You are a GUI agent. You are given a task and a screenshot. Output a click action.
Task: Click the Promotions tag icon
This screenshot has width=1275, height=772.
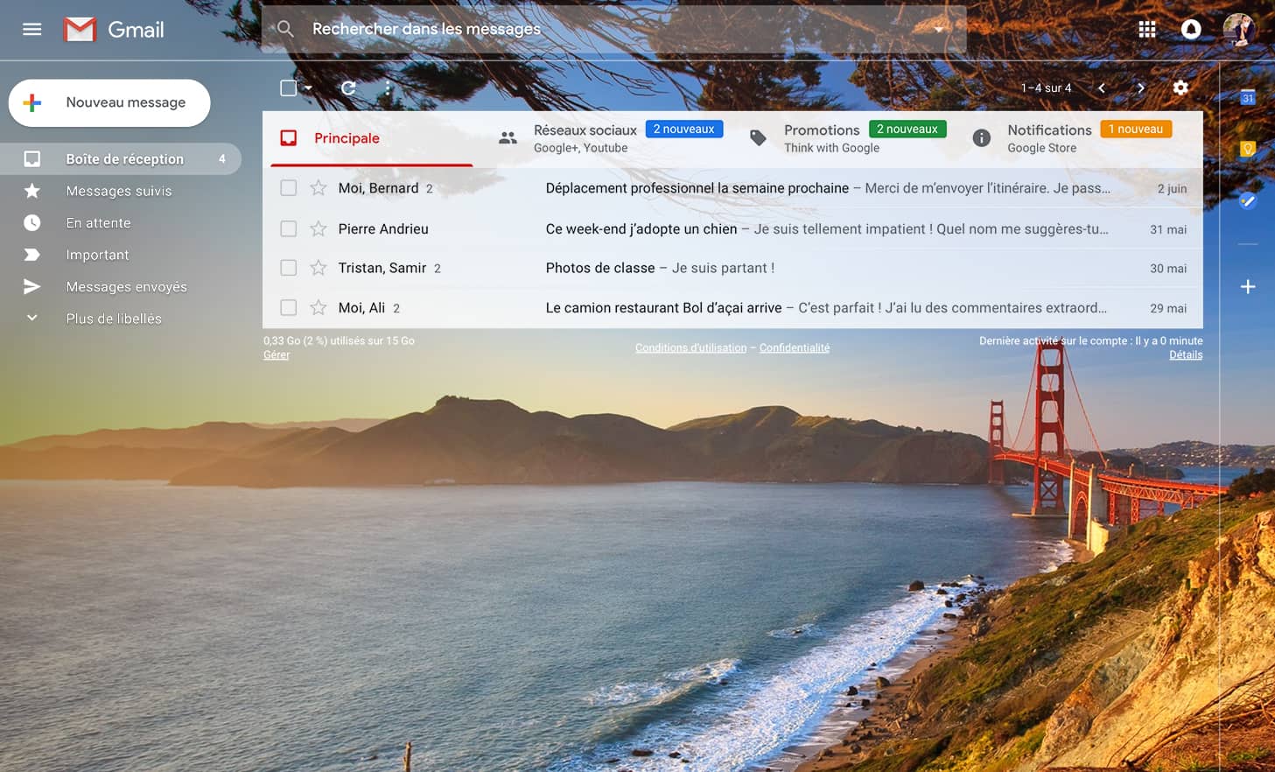point(758,137)
